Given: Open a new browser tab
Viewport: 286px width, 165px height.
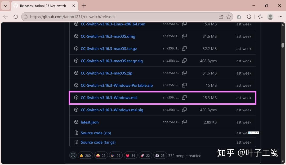Looking at the screenshot, I should 84,6.
